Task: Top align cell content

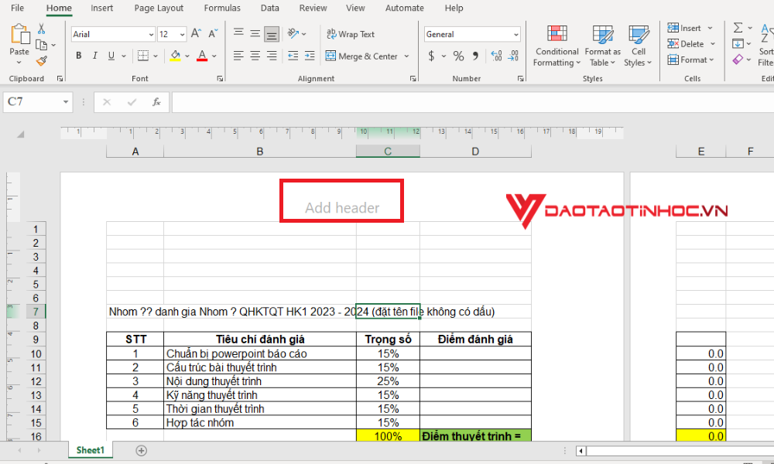Action: point(238,33)
